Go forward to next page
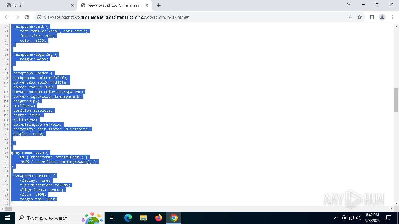This screenshot has height=224, width=399. [17, 17]
